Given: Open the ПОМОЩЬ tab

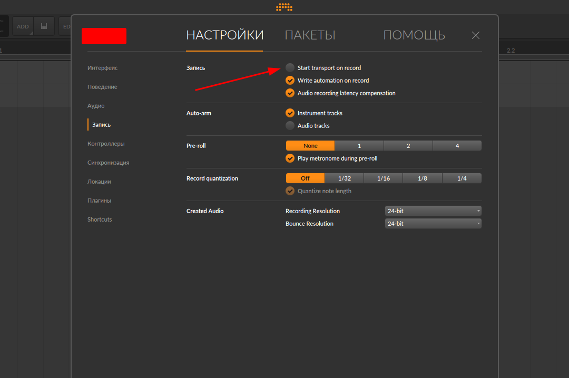Looking at the screenshot, I should (x=414, y=35).
